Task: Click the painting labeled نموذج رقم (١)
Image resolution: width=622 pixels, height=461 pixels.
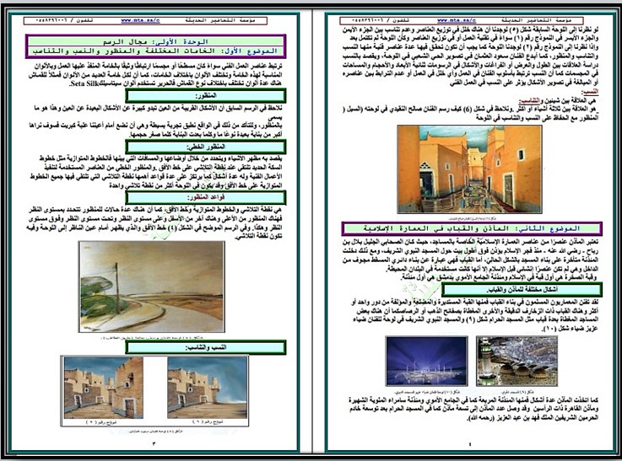Action: click(x=207, y=388)
